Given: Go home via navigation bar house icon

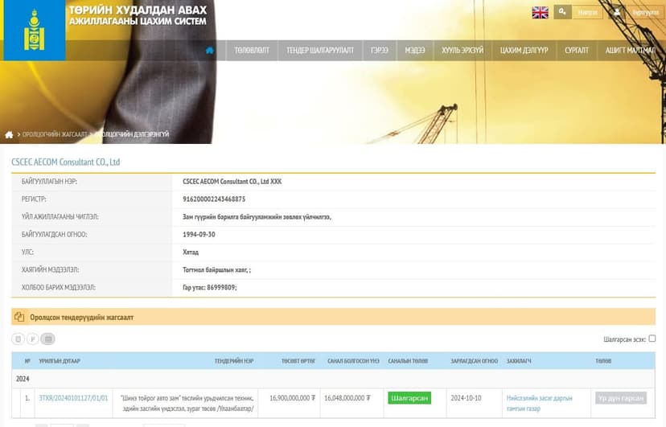Looking at the screenshot, I should [209, 51].
